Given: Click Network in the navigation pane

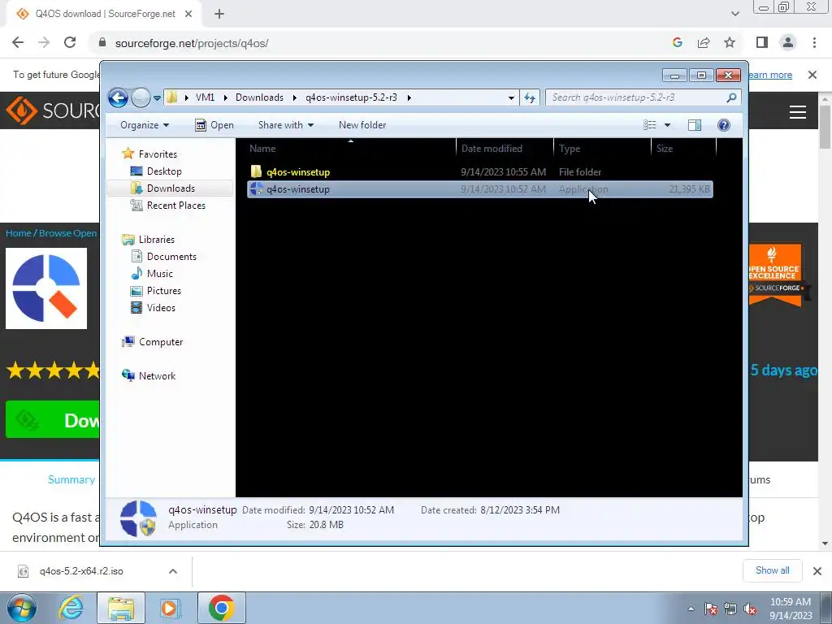Looking at the screenshot, I should (157, 375).
